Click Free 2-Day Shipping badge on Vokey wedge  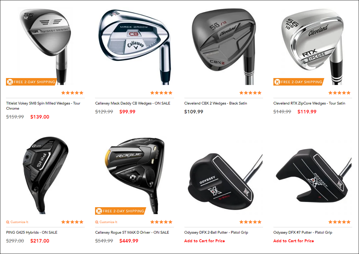(31, 81)
